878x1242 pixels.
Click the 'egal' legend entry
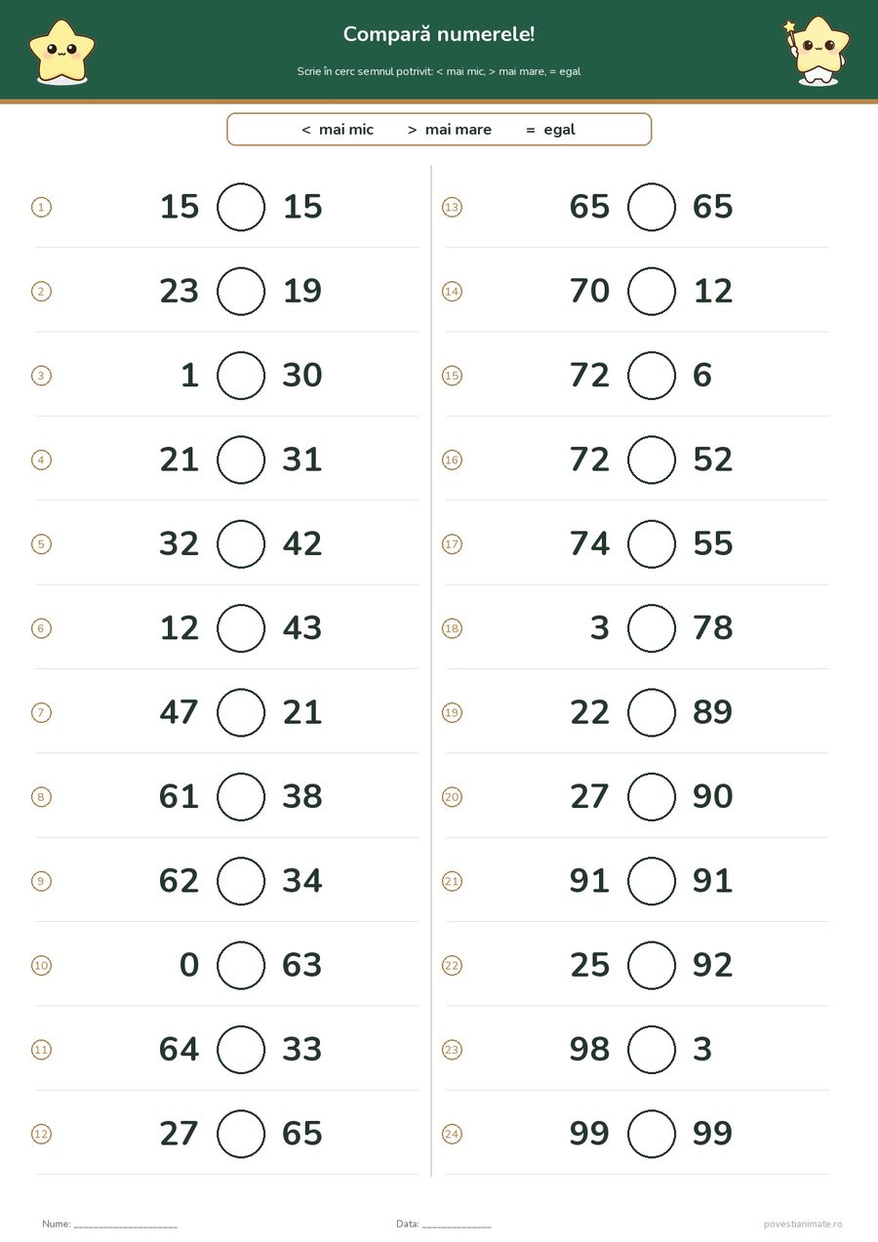pyautogui.click(x=550, y=130)
